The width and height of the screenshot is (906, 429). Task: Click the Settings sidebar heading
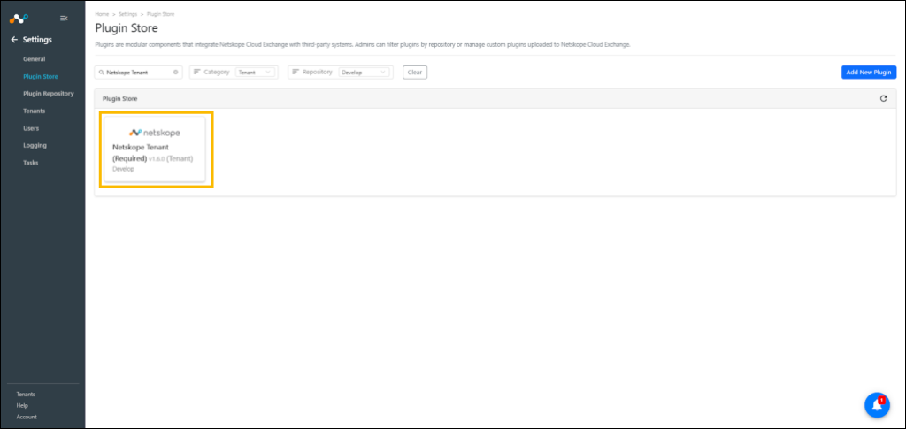point(37,40)
